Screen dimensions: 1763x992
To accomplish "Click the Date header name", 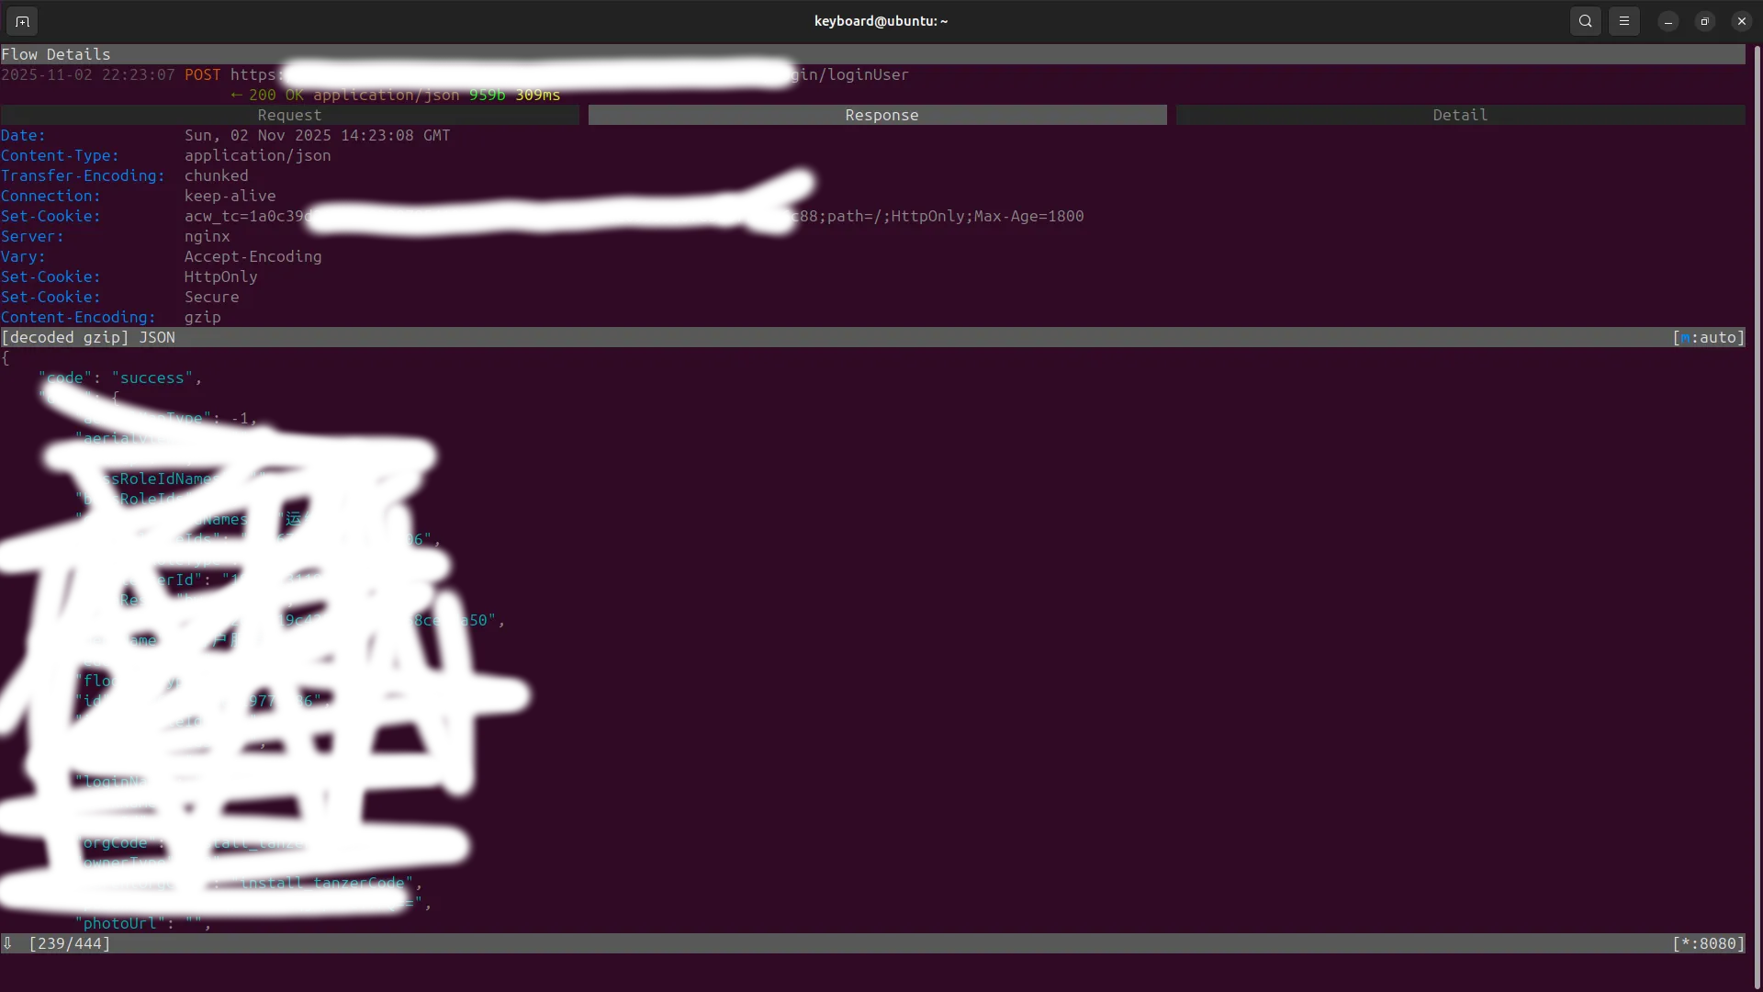I will pos(23,135).
